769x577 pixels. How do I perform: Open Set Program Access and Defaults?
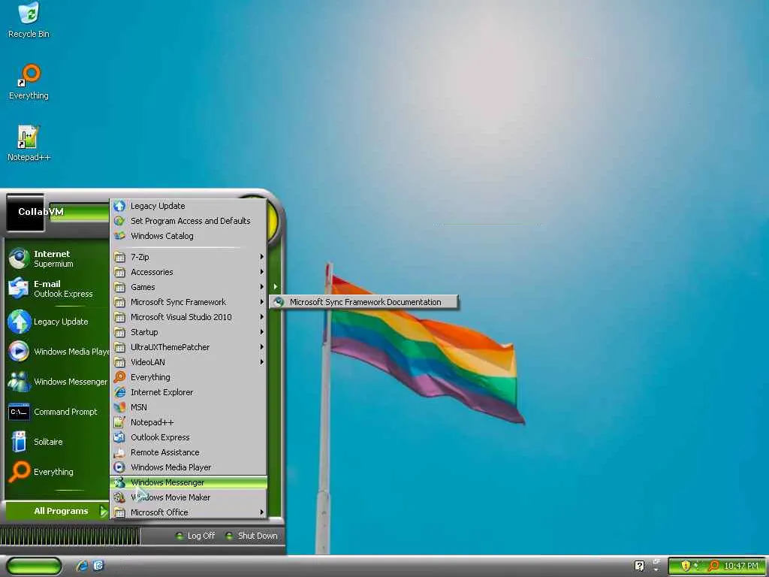click(188, 222)
